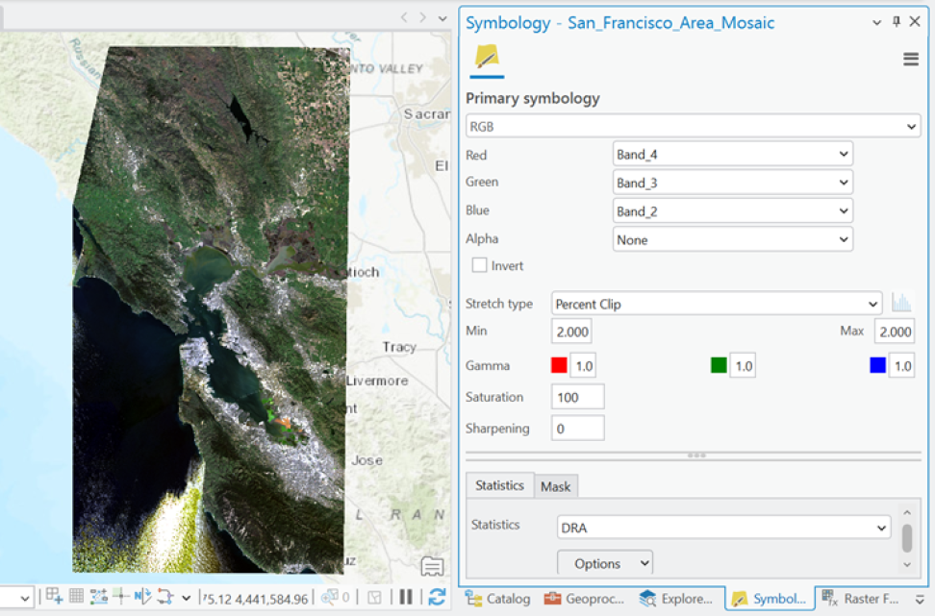The height and width of the screenshot is (616, 935).
Task: Open Symbology pane options chevron in title bar
Action: (x=876, y=23)
